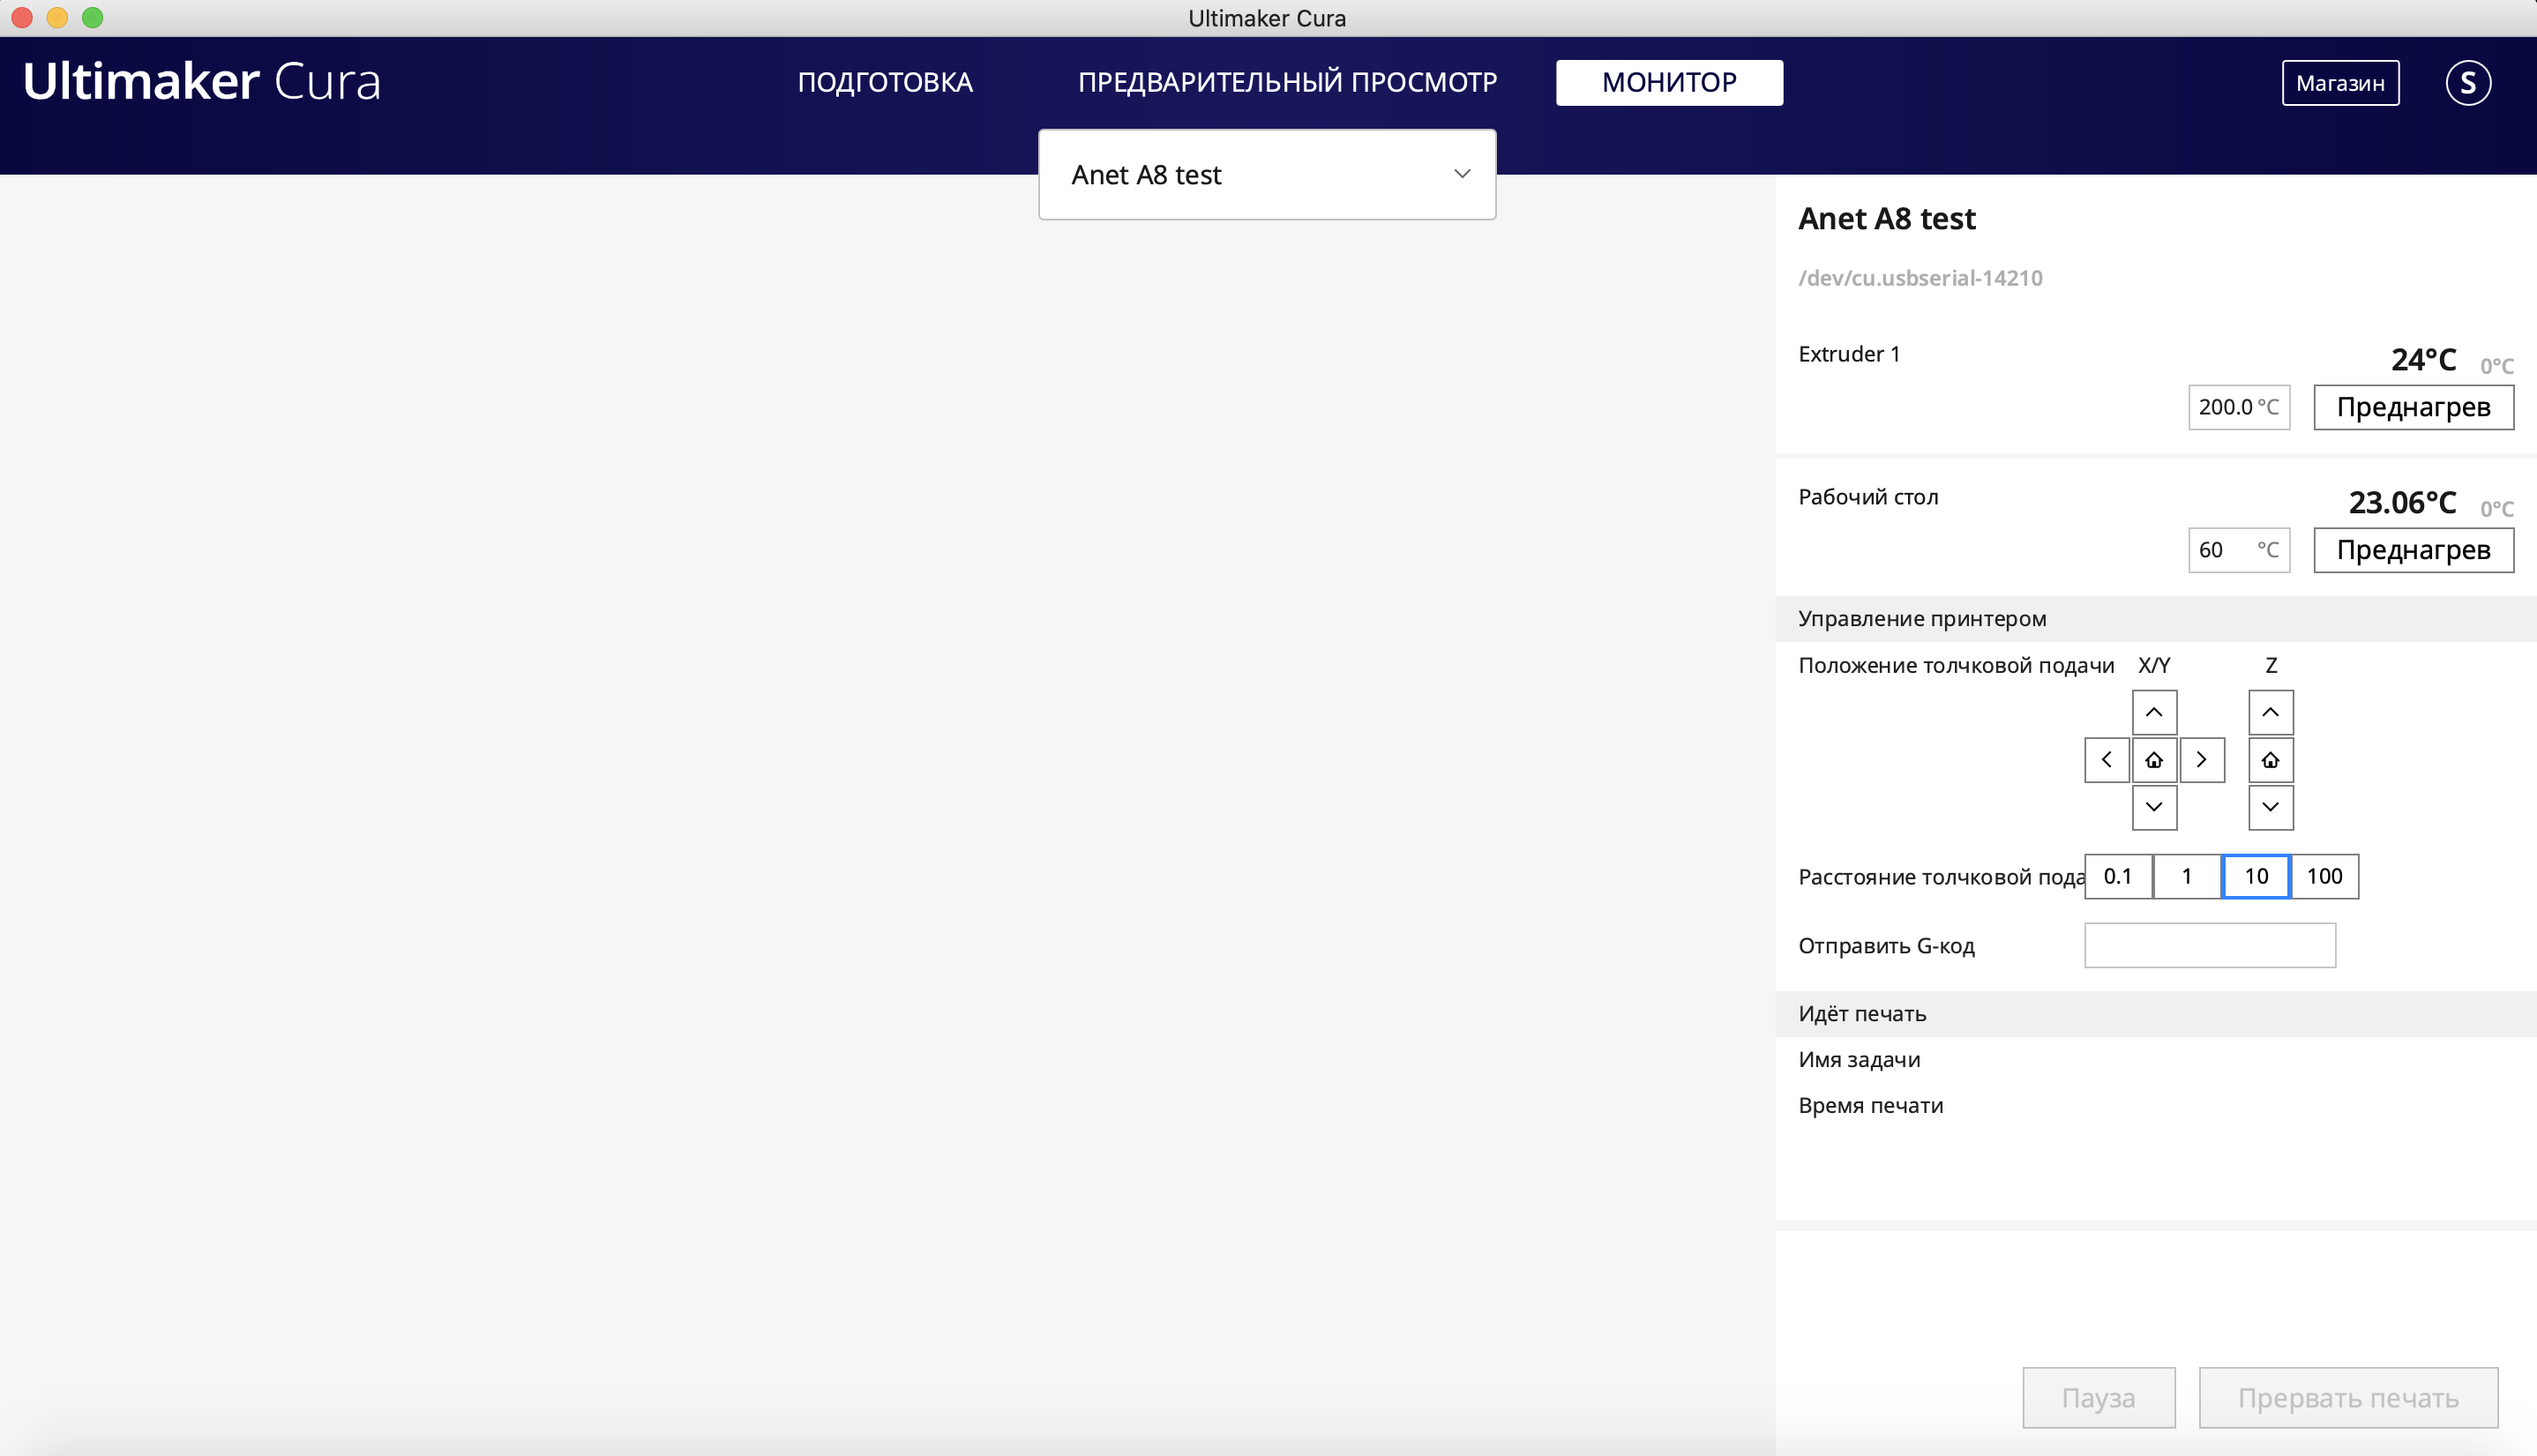Abort printing with Прервать печать
Screen dimensions: 2537x1456
pos(2347,1397)
